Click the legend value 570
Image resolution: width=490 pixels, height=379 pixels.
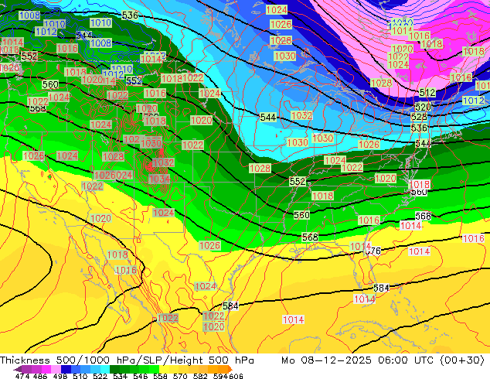(180, 376)
